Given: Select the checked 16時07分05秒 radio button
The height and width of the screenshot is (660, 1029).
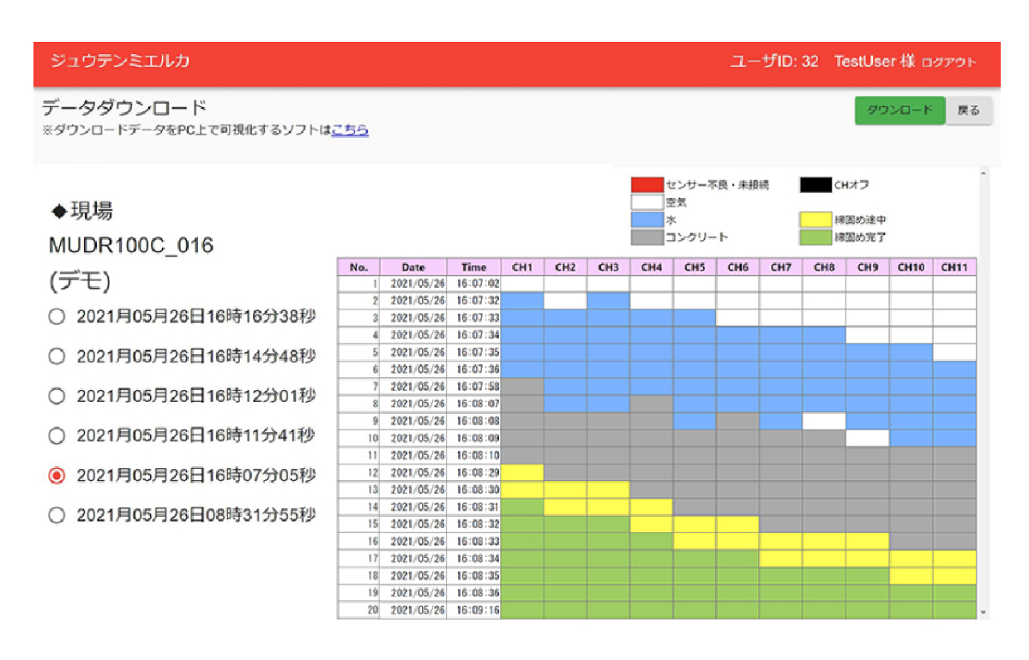Looking at the screenshot, I should pyautogui.click(x=57, y=476).
